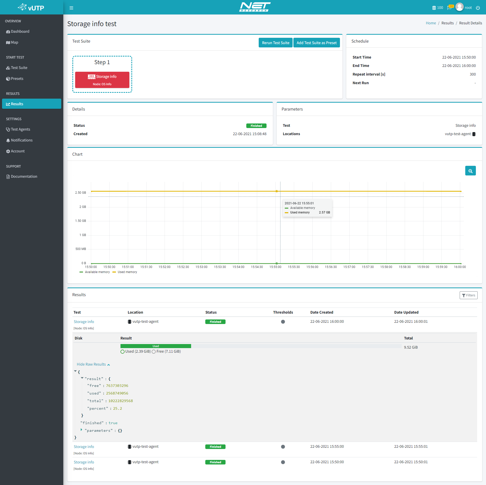The height and width of the screenshot is (485, 486).
Task: Click Rerun Test Suite button
Action: coord(275,43)
